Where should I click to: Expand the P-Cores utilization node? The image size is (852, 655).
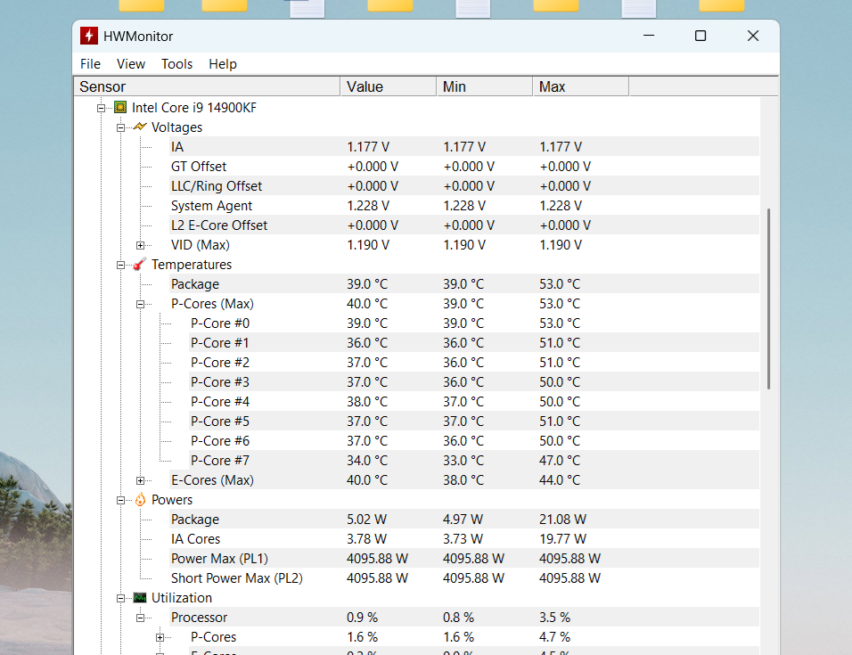coord(160,637)
